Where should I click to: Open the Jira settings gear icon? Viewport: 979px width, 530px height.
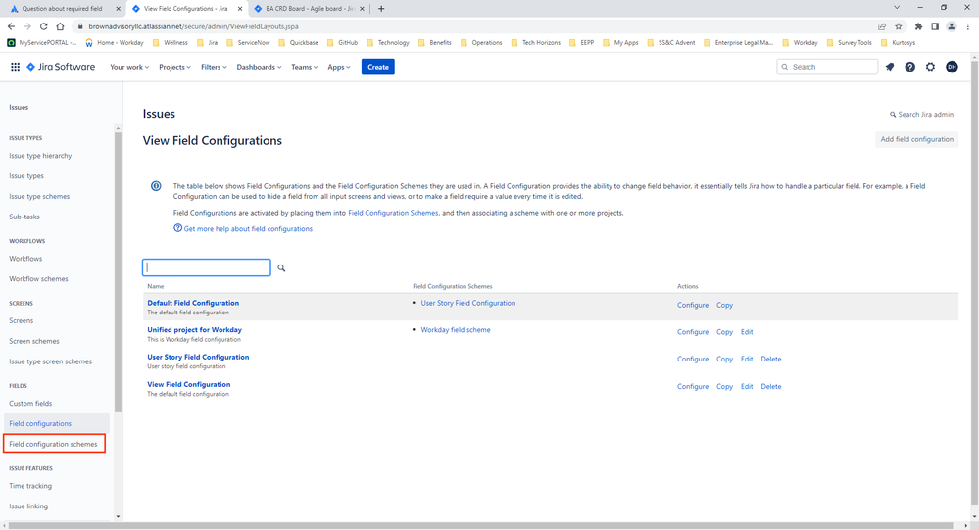930,67
